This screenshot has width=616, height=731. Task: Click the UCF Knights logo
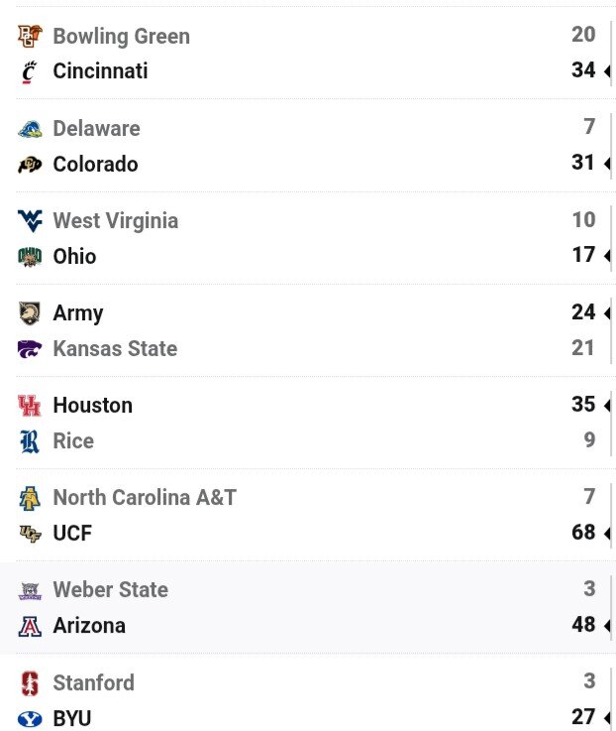[x=31, y=534]
